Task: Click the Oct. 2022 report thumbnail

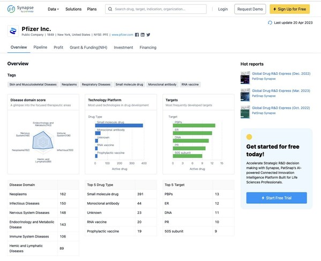Action: 245,112
